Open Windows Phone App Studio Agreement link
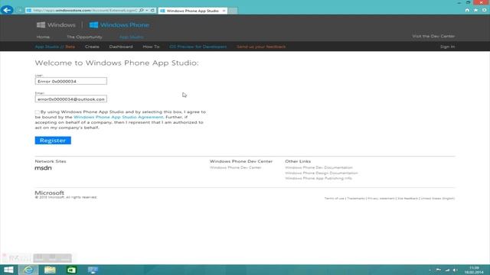The image size is (490, 275). (119, 117)
